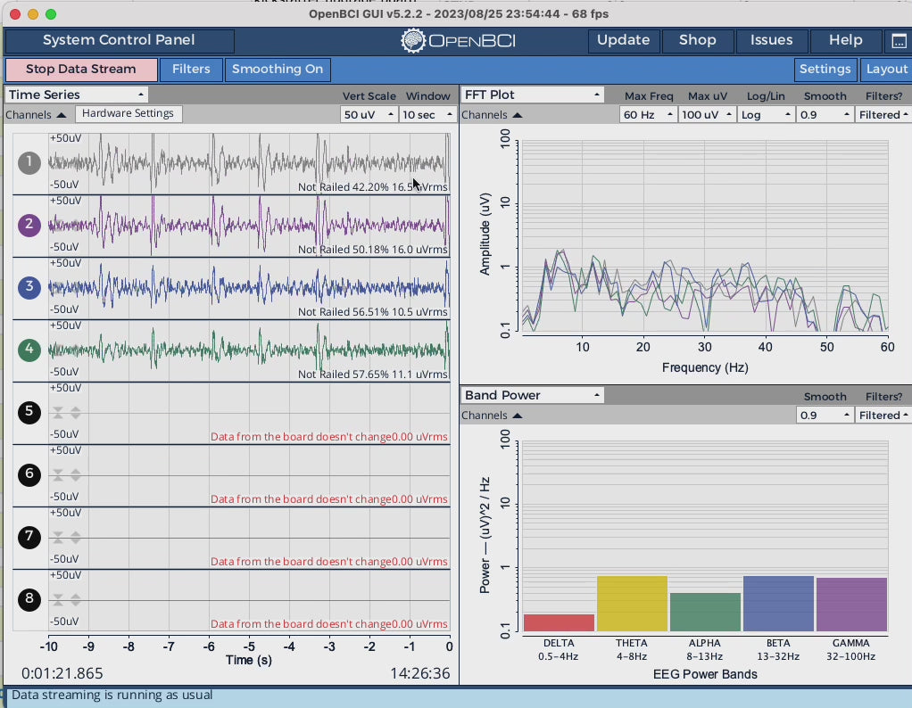Toggle channel 4 green circle button
Image resolution: width=912 pixels, height=708 pixels.
(29, 350)
